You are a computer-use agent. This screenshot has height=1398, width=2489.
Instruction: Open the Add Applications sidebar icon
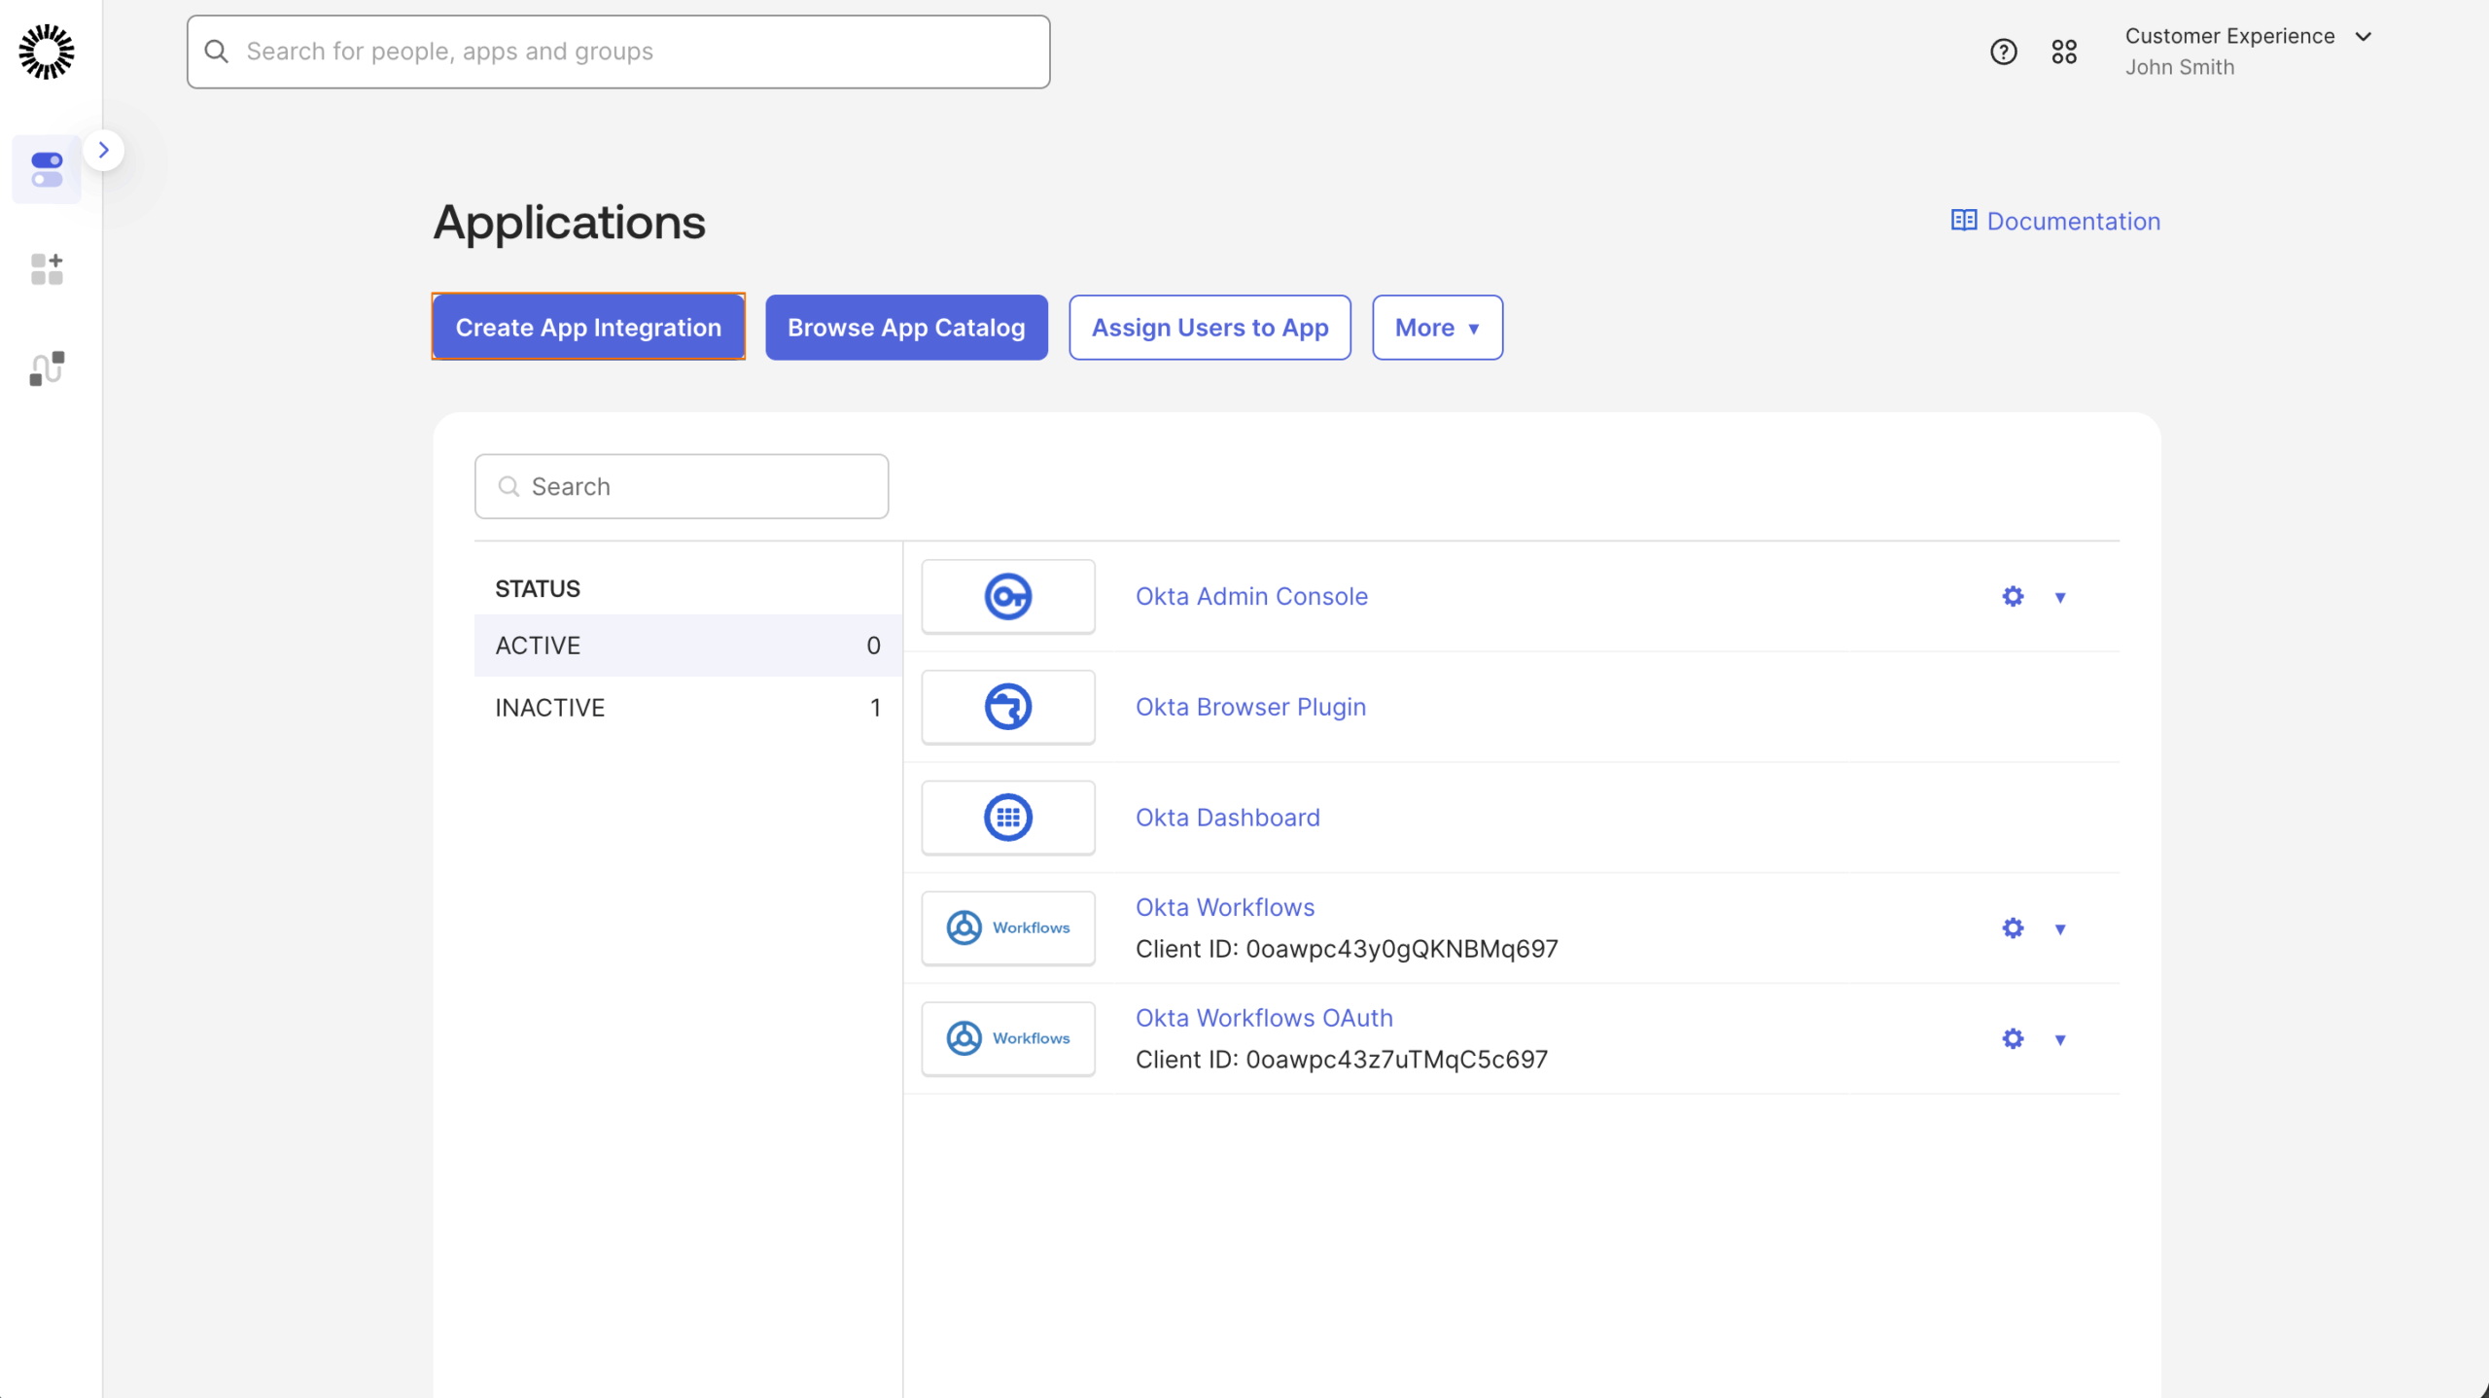click(x=46, y=269)
